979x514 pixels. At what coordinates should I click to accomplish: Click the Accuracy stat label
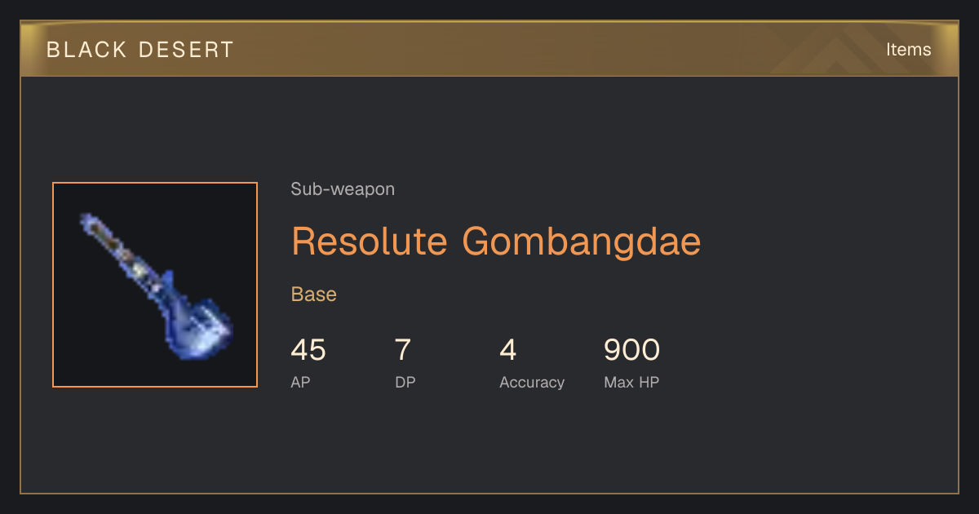tap(532, 383)
